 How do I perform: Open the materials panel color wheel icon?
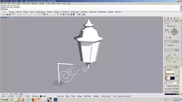tap(165, 18)
